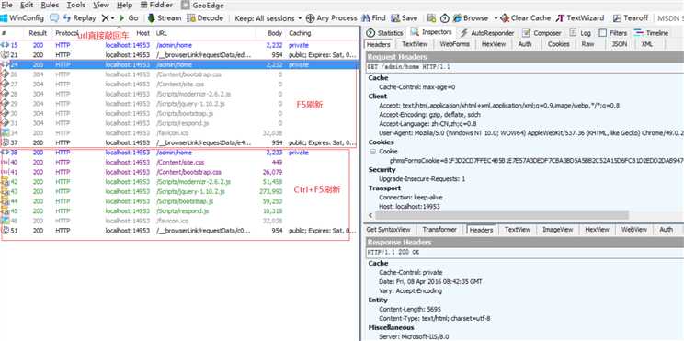Select session 45 /Scripts/respond.js

coord(179,211)
